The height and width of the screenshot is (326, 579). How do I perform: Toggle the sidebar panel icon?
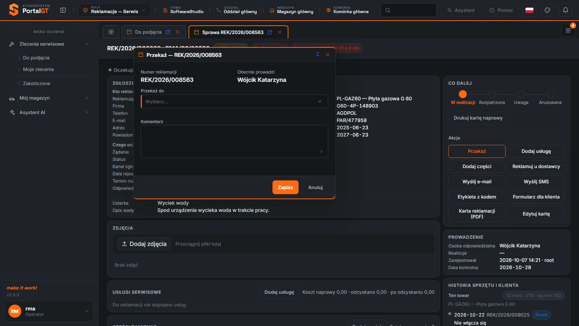[63, 10]
